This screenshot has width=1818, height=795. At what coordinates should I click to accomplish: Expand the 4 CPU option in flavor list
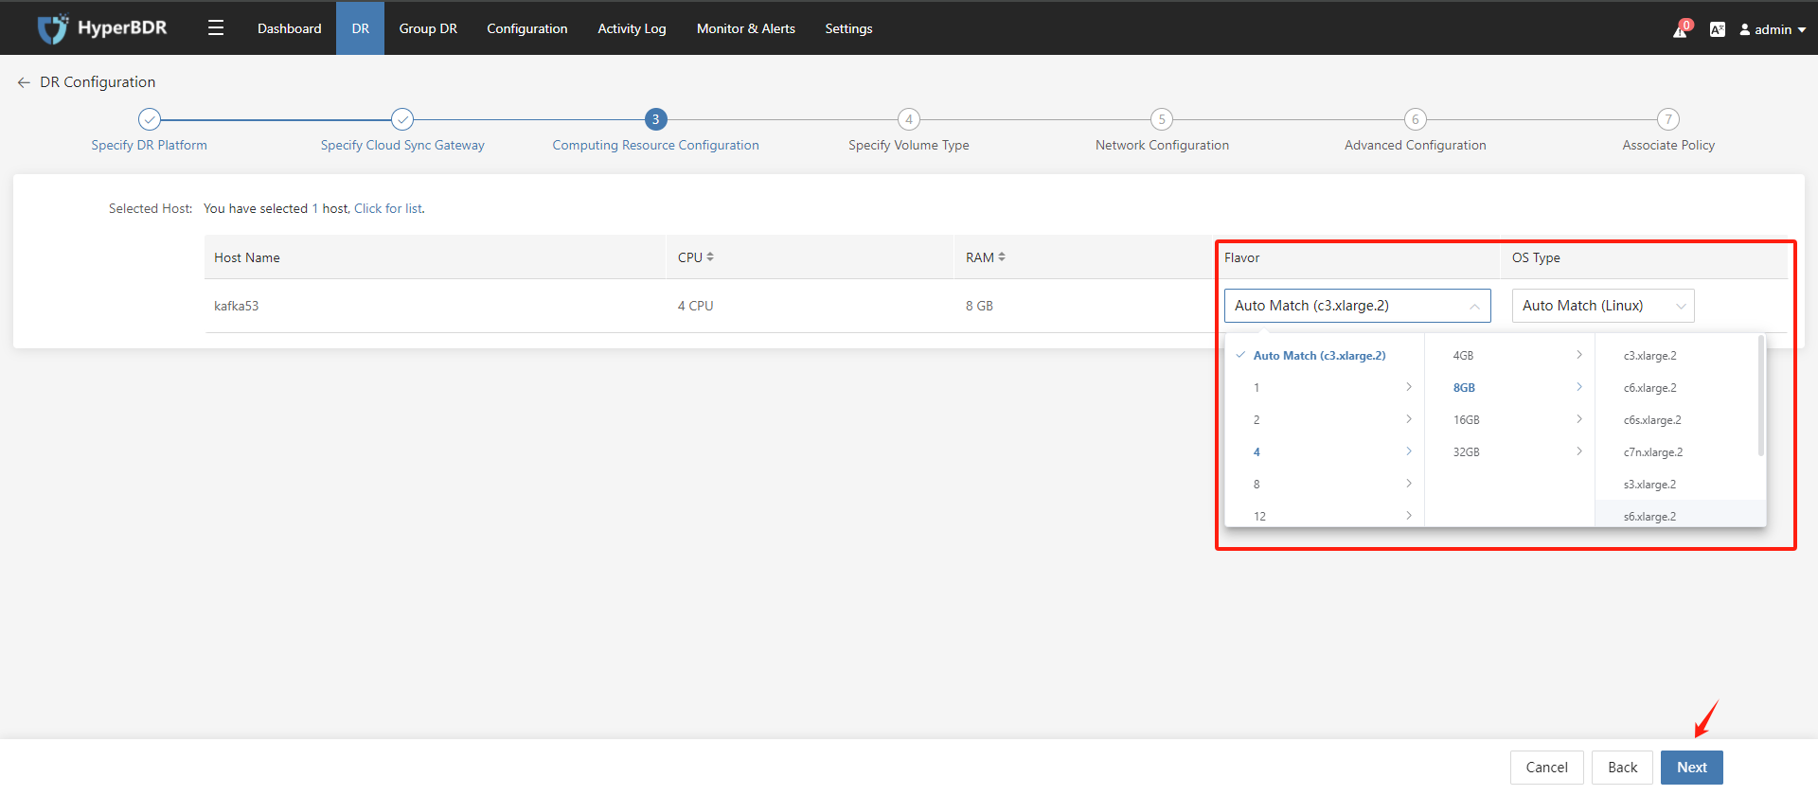click(1325, 451)
